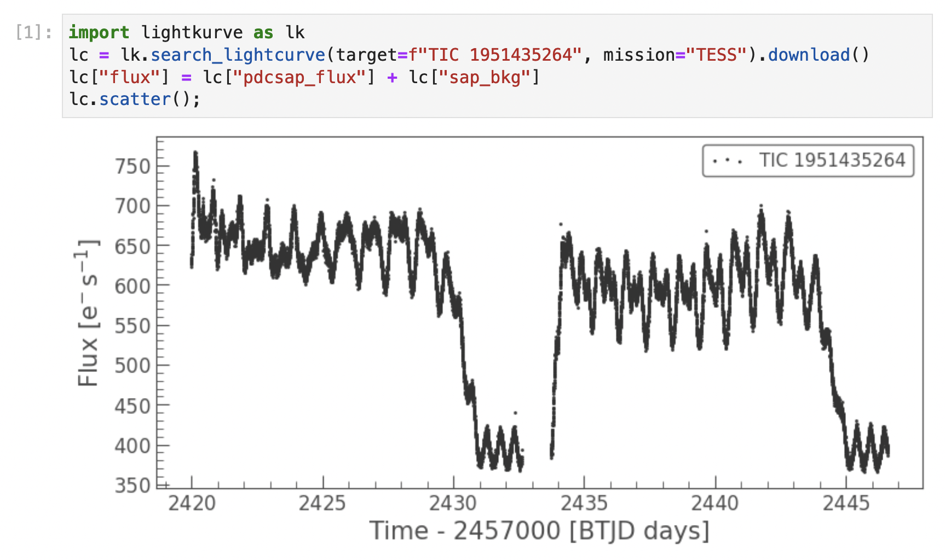Click the Flux [e⁻ s⁻¹] y-axis label
Screen dimensions: 945x560
88,313
